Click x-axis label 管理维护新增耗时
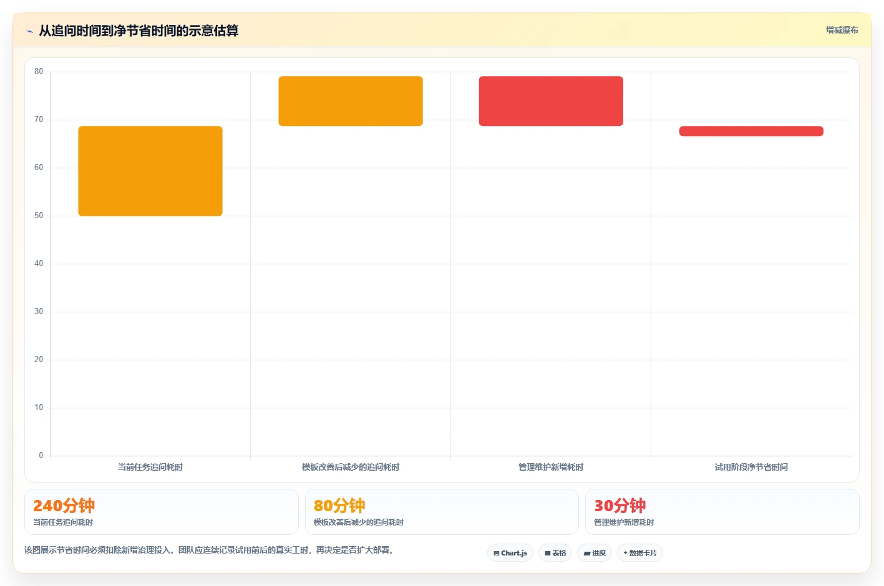Image resolution: width=884 pixels, height=586 pixels. (551, 467)
